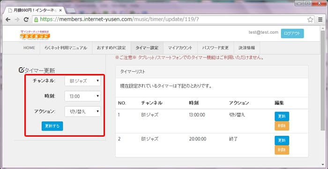Click the 更新する submit button
The image size is (328, 169).
coord(52,126)
